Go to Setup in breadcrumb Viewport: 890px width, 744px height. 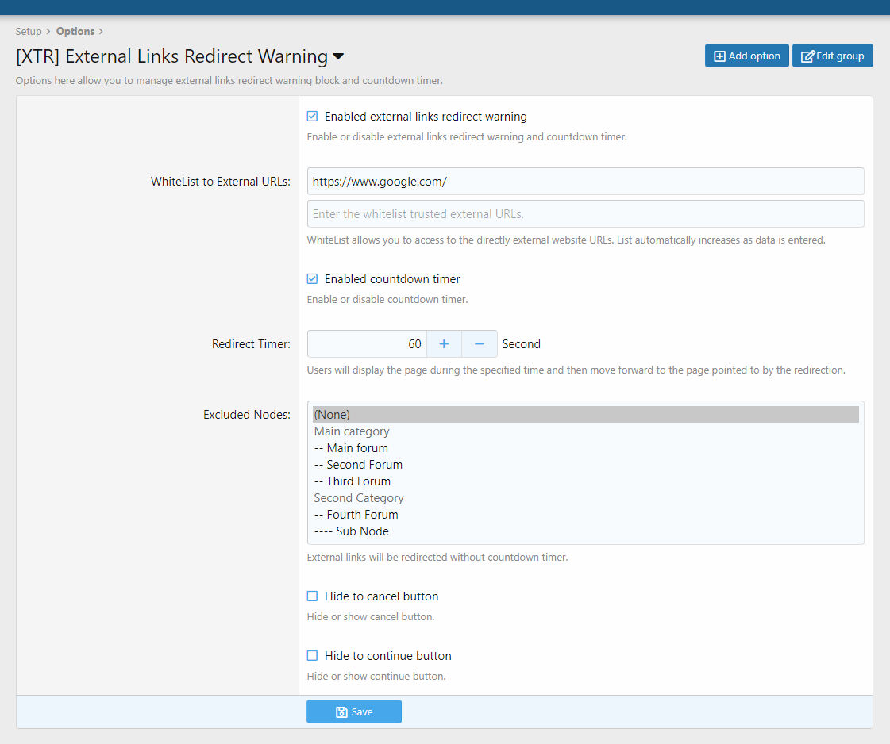pyautogui.click(x=29, y=32)
